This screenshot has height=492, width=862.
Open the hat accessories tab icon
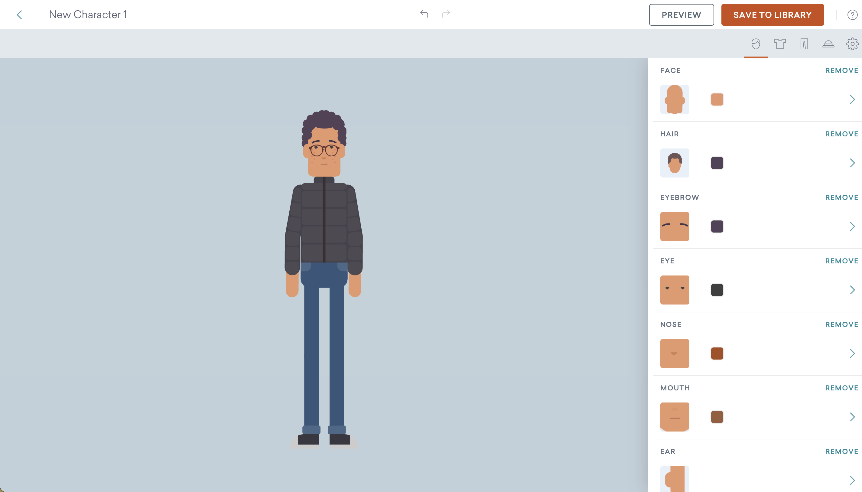point(828,44)
